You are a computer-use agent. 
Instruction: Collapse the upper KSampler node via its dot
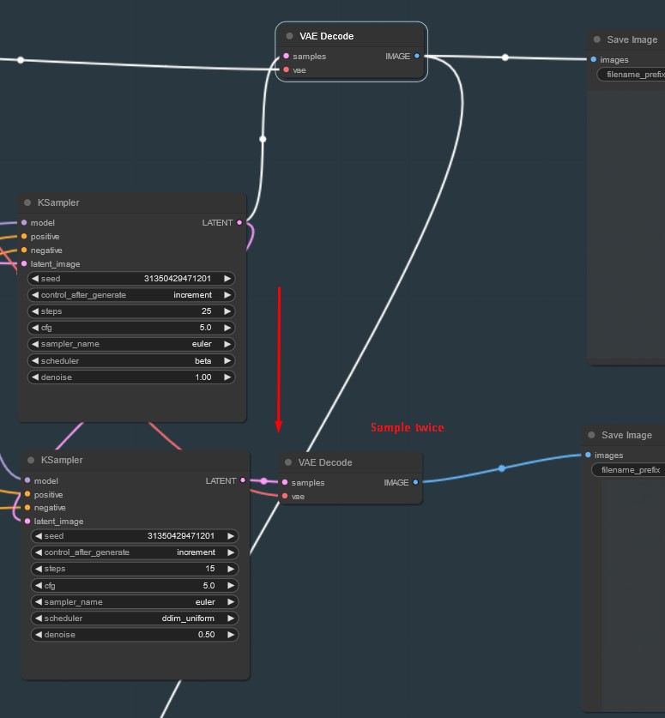[x=27, y=202]
